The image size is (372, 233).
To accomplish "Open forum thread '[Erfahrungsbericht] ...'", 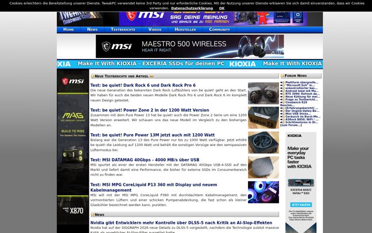I will click(302, 108).
